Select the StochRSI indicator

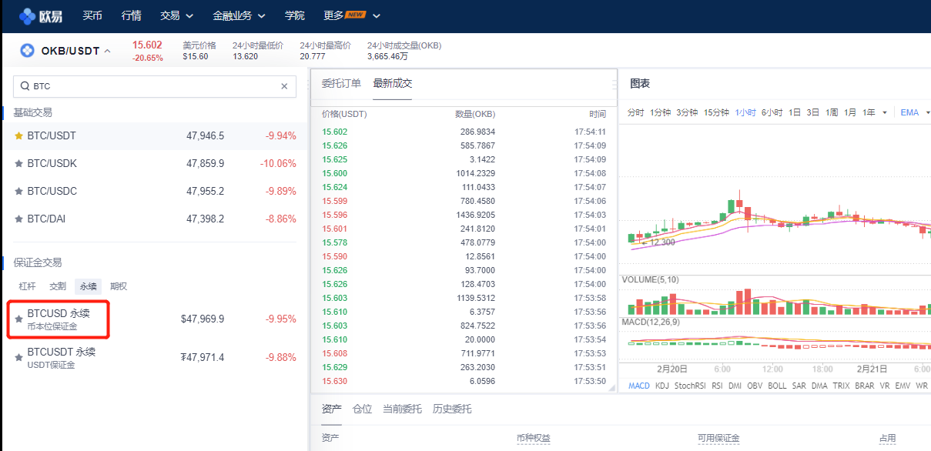tap(690, 386)
